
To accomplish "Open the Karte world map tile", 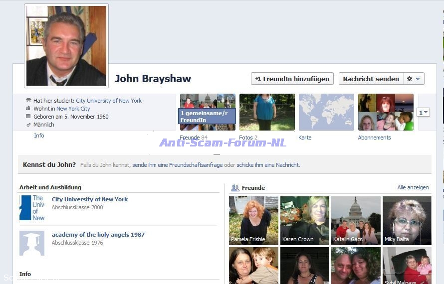I will pyautogui.click(x=326, y=112).
